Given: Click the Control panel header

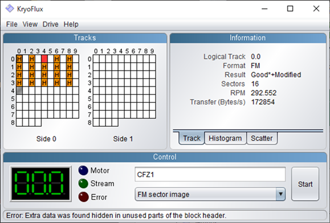Looking at the screenshot, I should tap(165, 157).
